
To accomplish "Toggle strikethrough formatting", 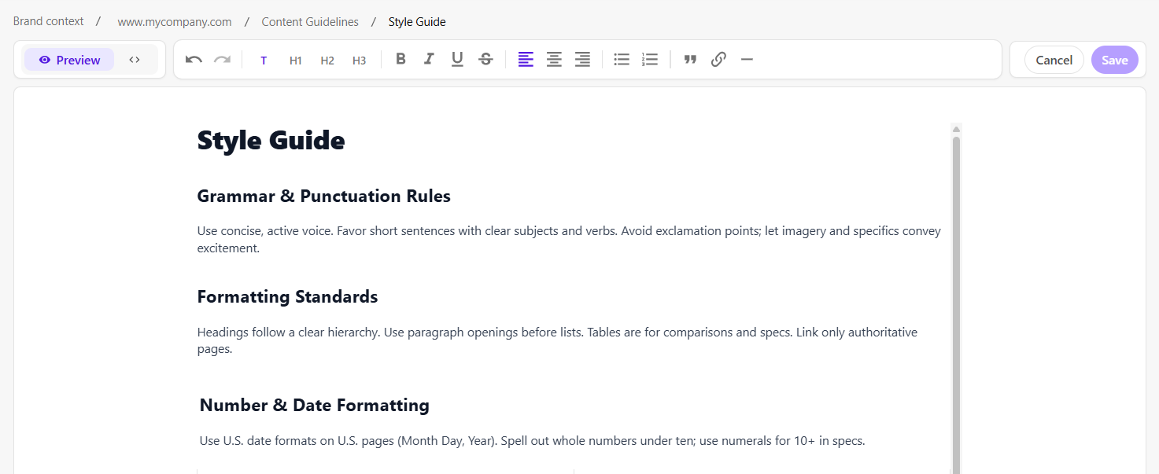I will tap(485, 59).
